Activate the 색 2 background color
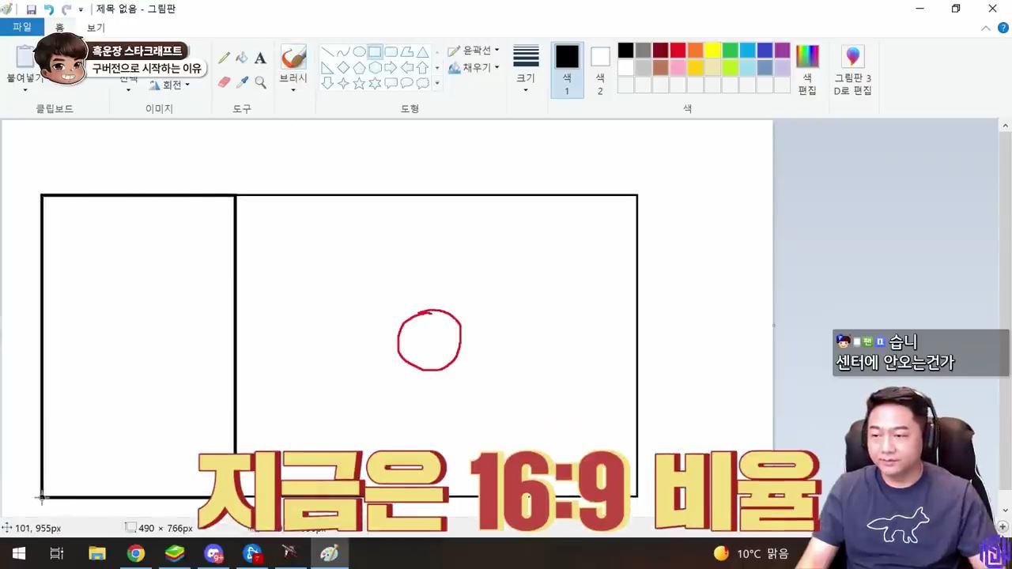Image resolution: width=1012 pixels, height=569 pixels. point(600,70)
